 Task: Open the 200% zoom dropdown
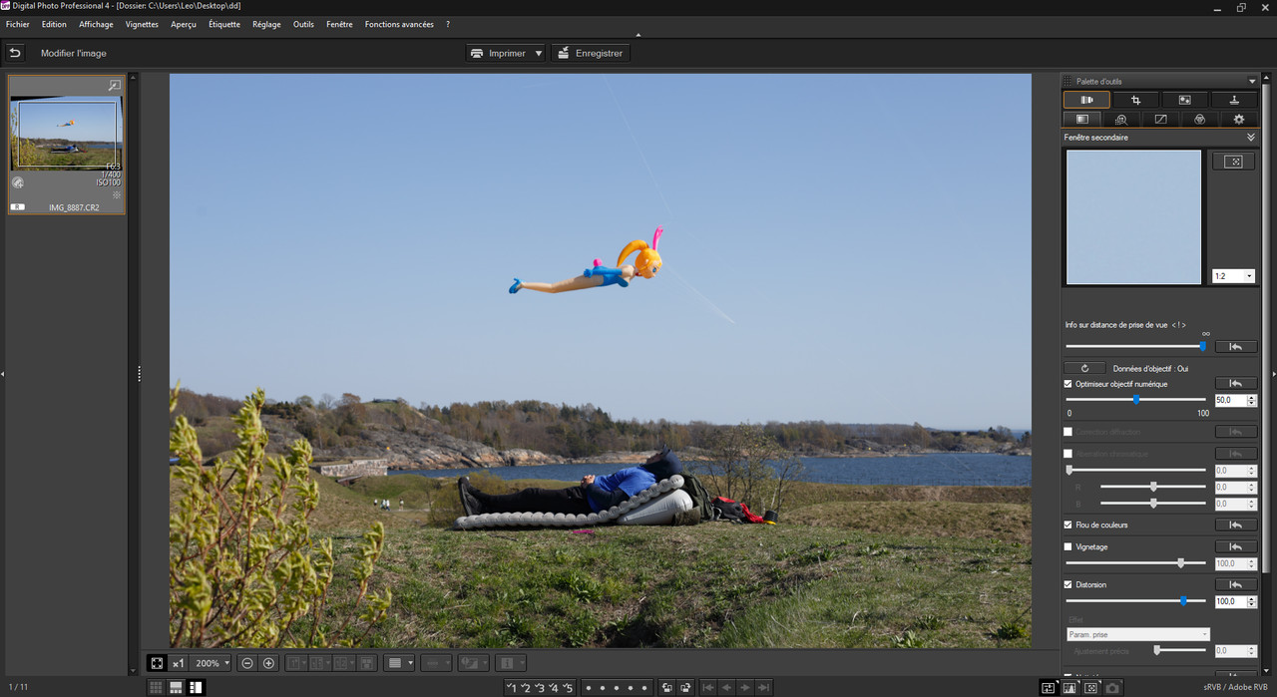[212, 663]
